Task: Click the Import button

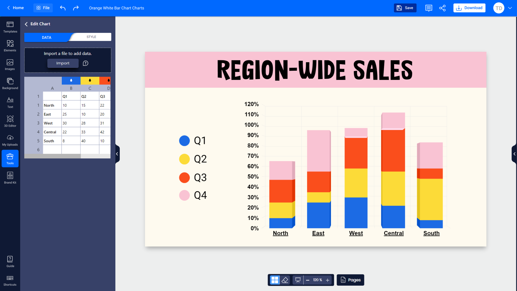Action: click(x=63, y=63)
